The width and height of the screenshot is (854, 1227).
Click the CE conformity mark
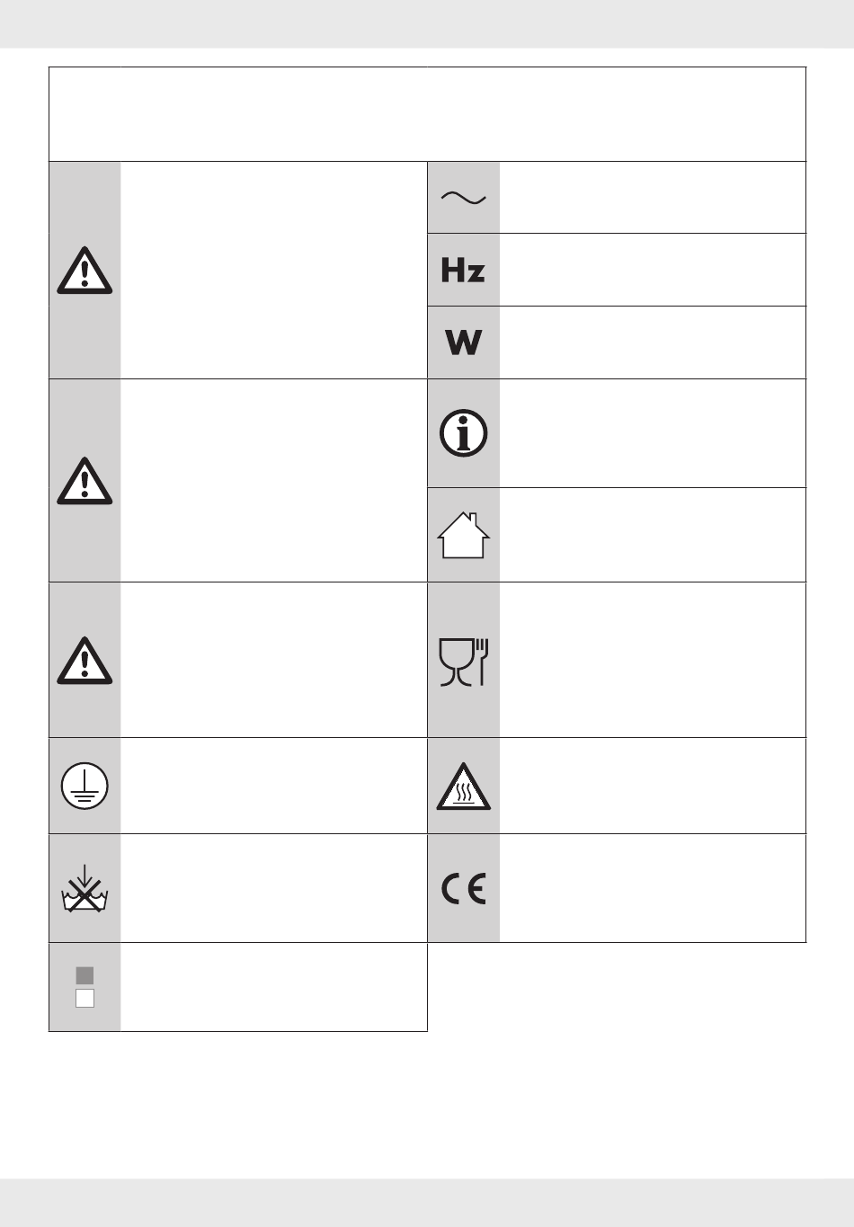click(463, 889)
